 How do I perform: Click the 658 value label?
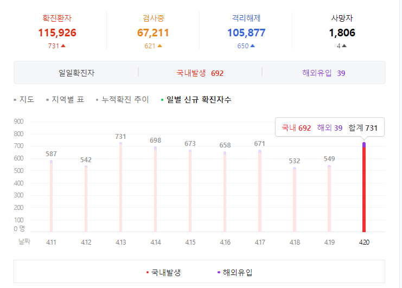pyautogui.click(x=225, y=145)
